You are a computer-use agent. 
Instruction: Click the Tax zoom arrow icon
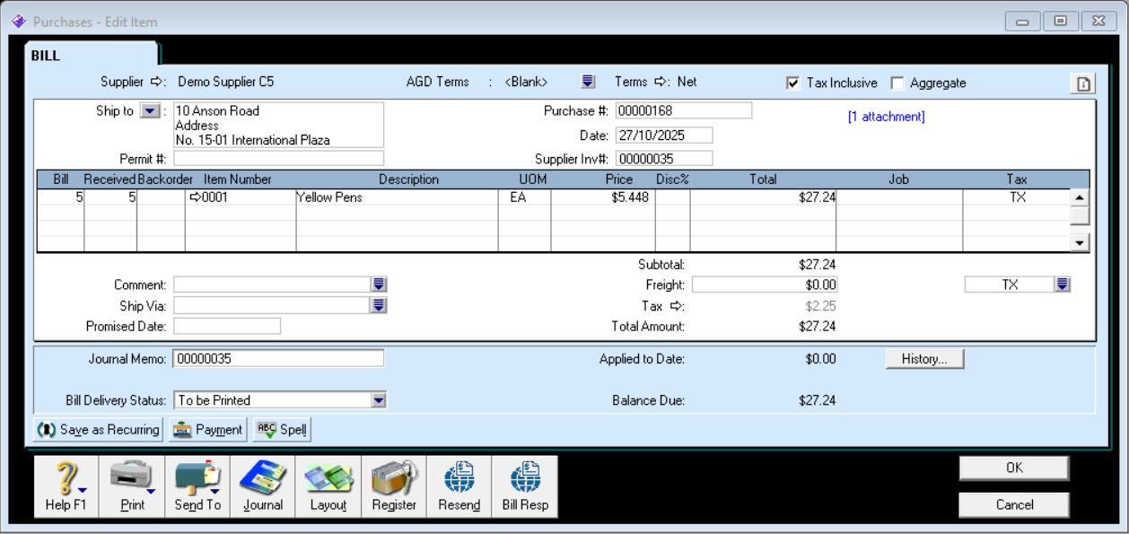[x=678, y=307]
